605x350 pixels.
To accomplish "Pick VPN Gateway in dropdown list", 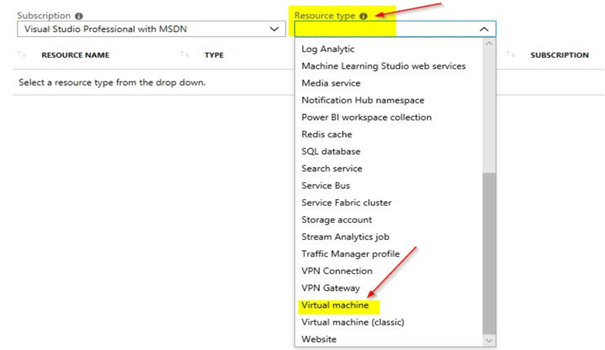I will pyautogui.click(x=330, y=288).
